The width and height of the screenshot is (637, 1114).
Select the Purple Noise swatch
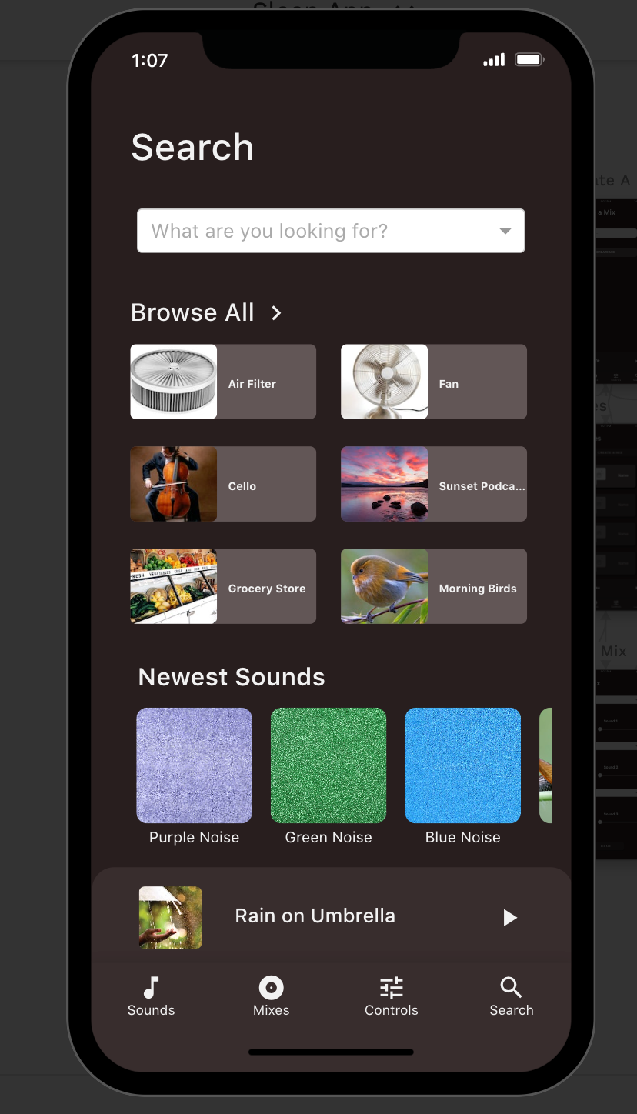click(194, 765)
